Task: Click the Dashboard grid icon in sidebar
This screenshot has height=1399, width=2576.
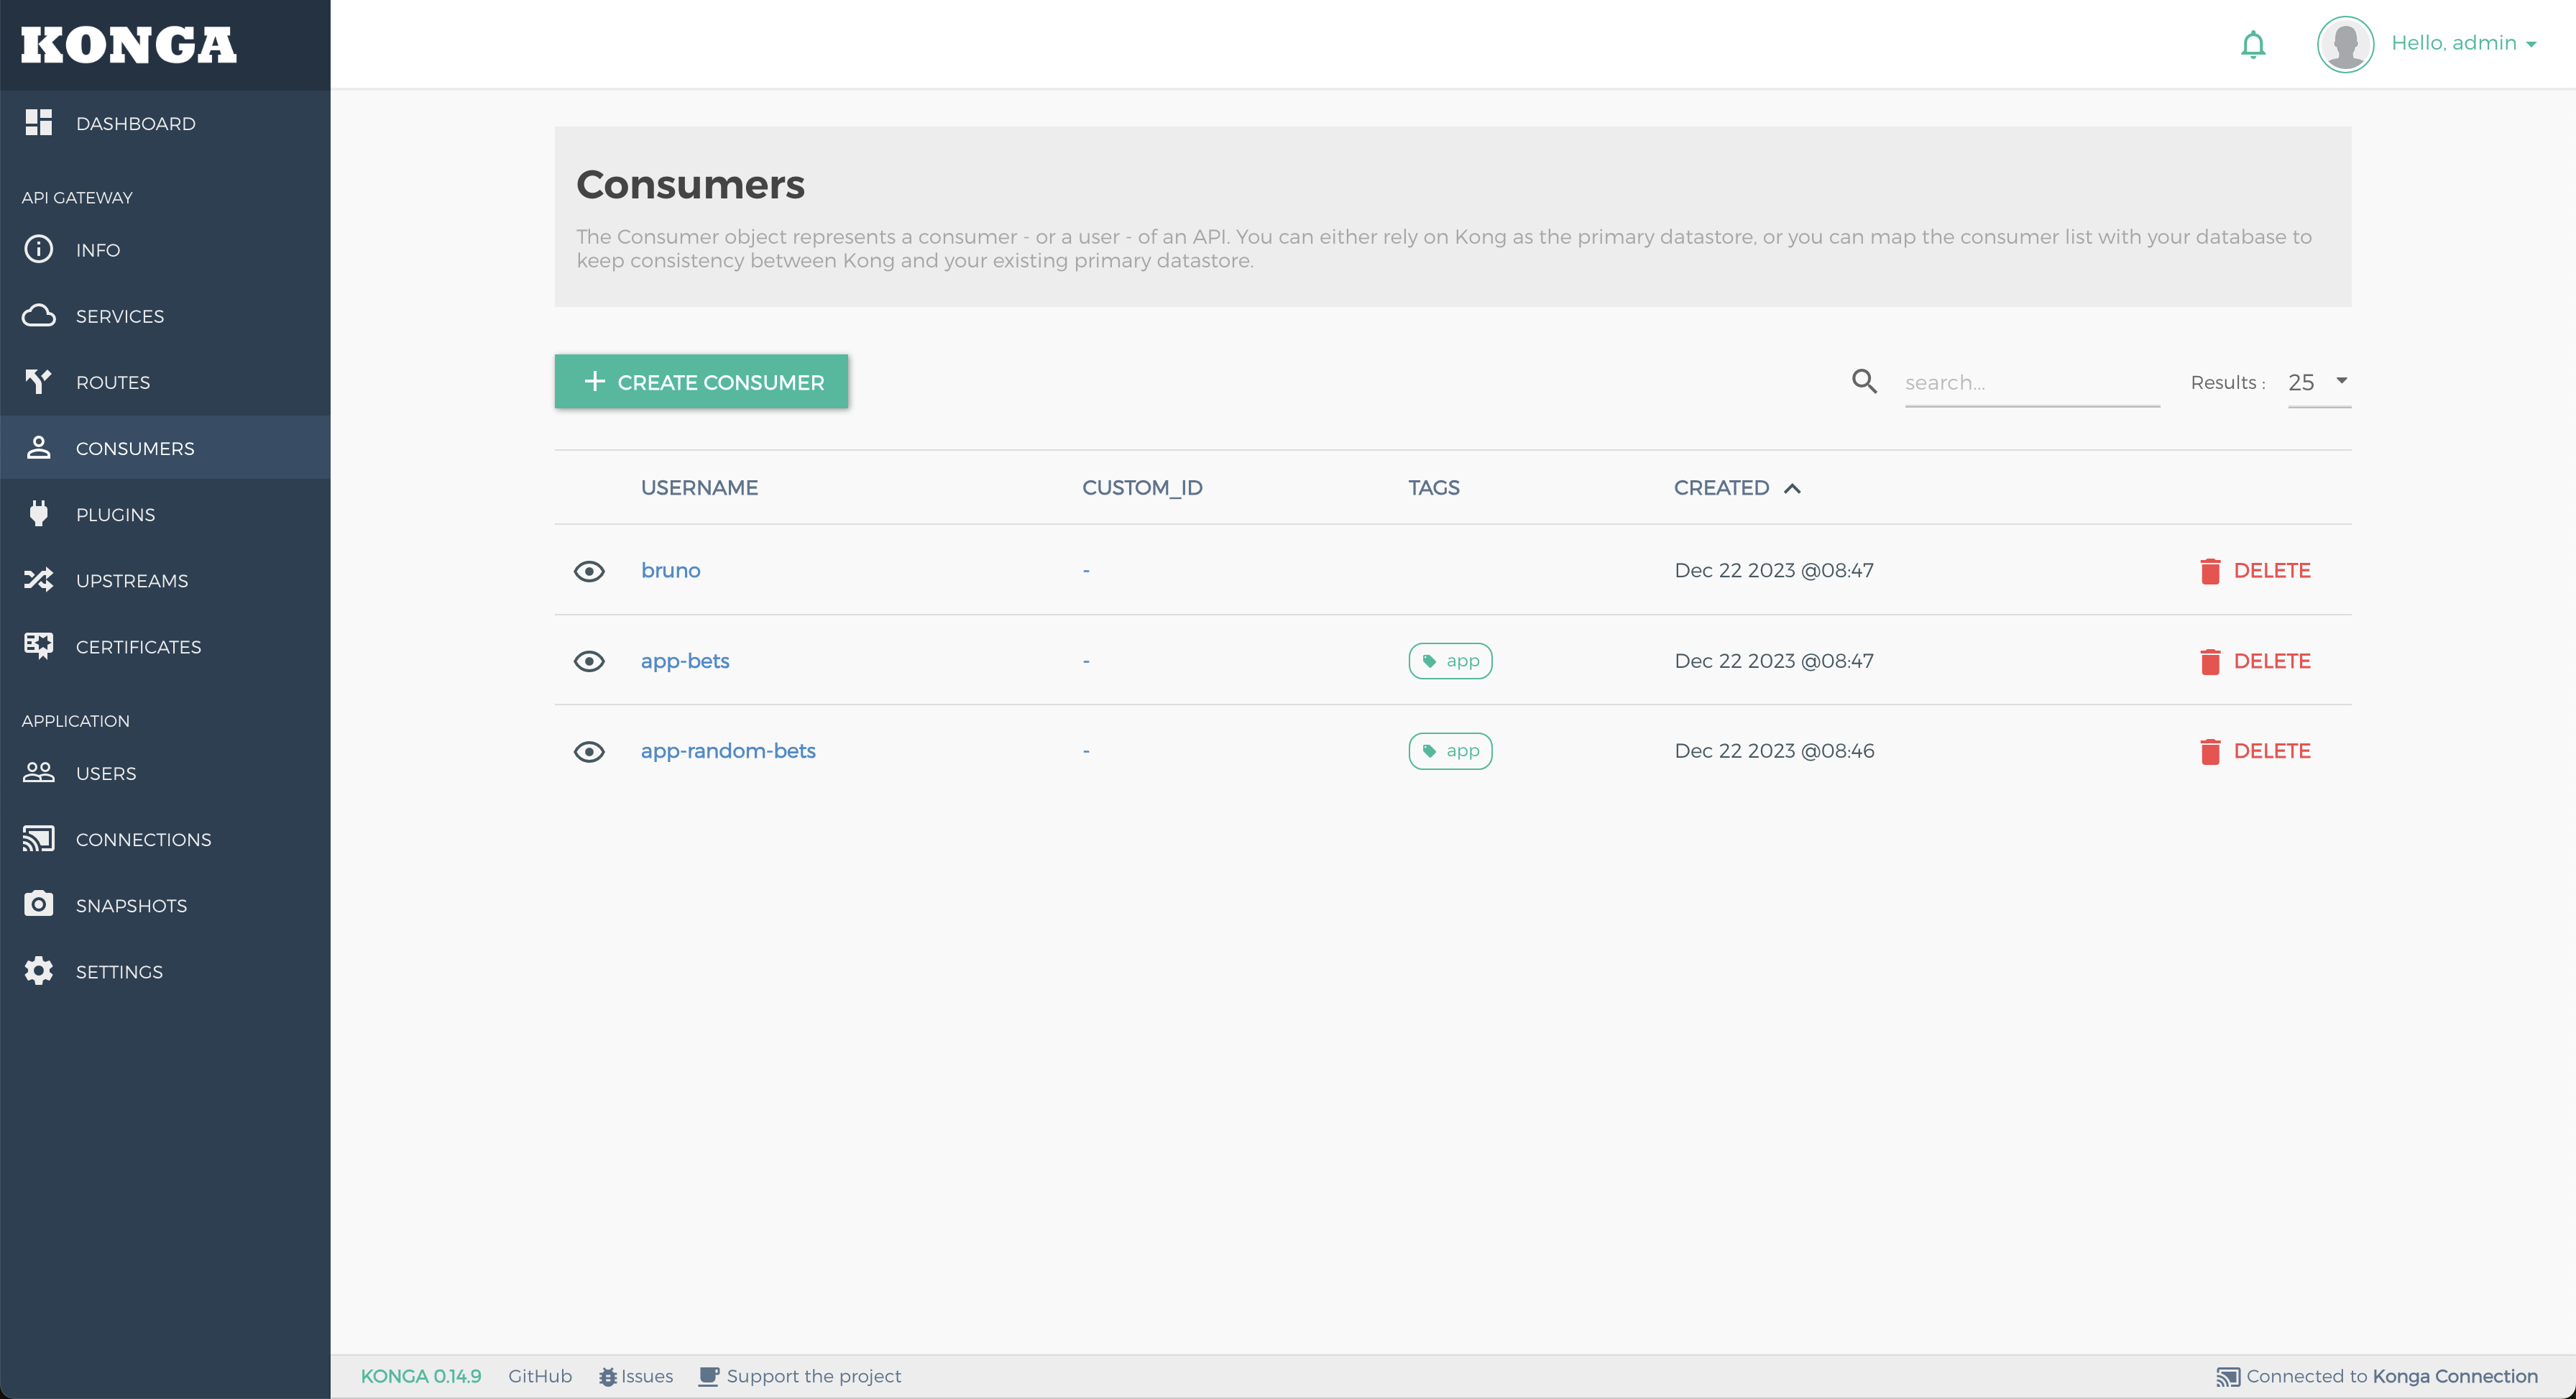Action: point(38,123)
